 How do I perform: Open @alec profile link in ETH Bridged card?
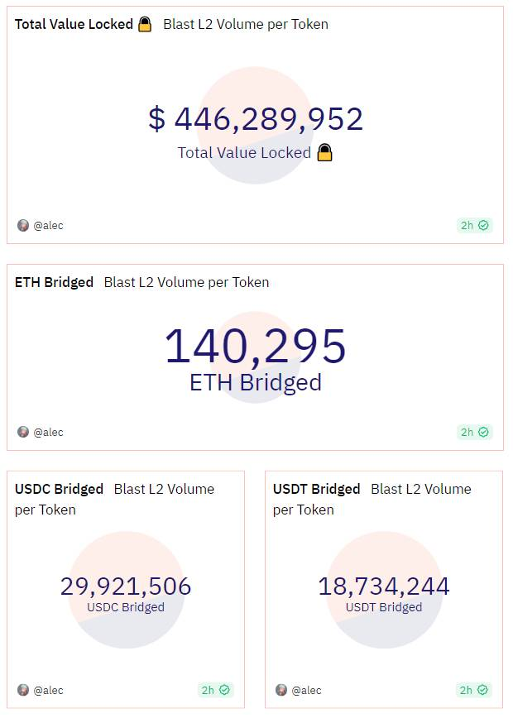click(49, 432)
